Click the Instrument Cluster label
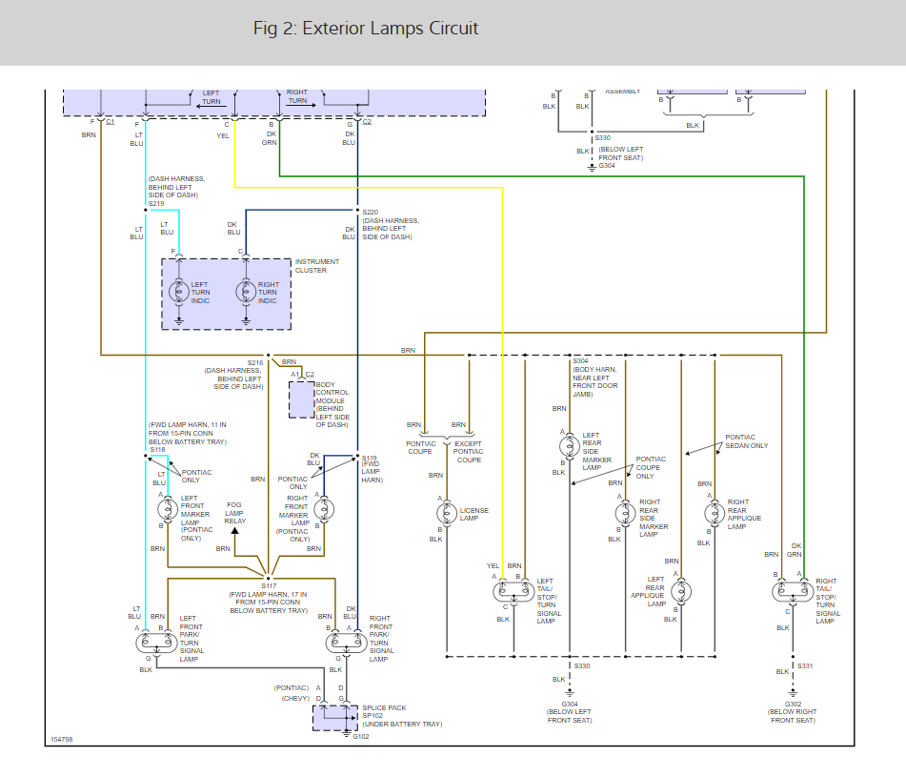The width and height of the screenshot is (906, 777). point(316,266)
